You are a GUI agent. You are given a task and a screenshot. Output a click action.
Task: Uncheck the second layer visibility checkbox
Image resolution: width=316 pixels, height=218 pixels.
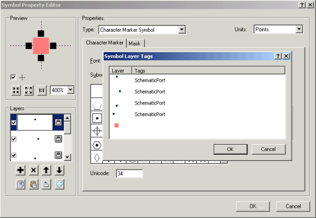(14, 139)
